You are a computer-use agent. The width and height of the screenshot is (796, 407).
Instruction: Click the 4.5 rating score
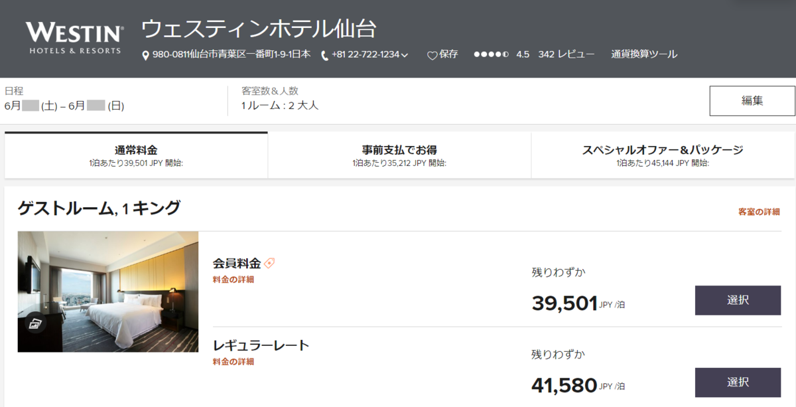click(x=523, y=54)
